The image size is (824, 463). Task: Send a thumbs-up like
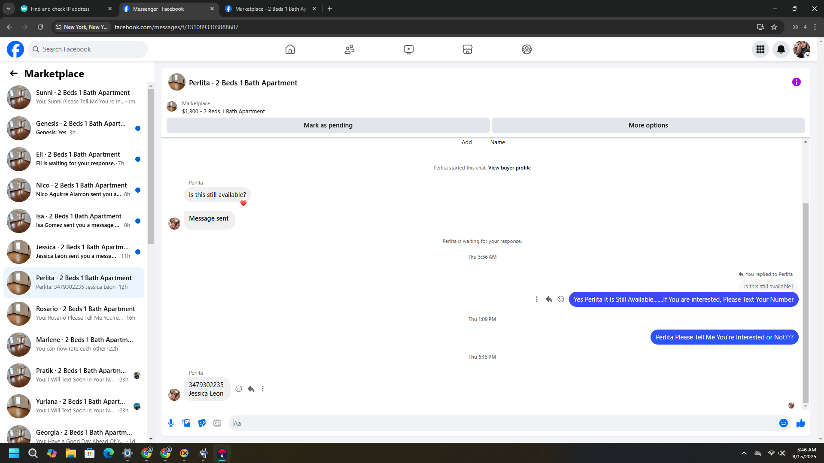(801, 423)
